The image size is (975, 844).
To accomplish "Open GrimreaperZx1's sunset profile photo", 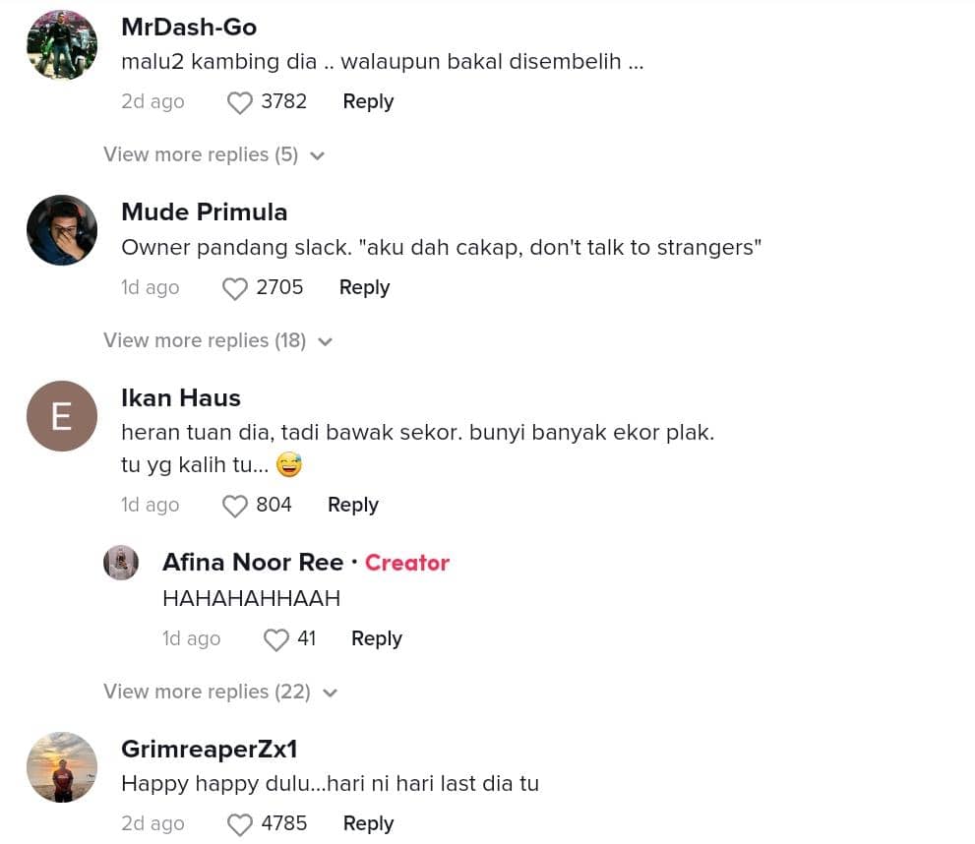I will pos(62,767).
